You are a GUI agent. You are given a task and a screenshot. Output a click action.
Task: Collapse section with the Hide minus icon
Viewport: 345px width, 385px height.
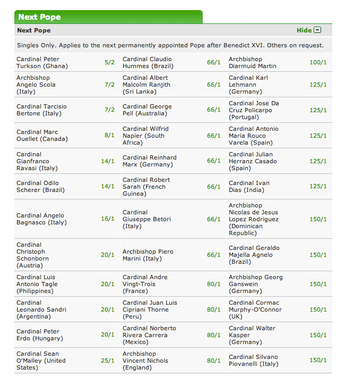[x=317, y=30]
